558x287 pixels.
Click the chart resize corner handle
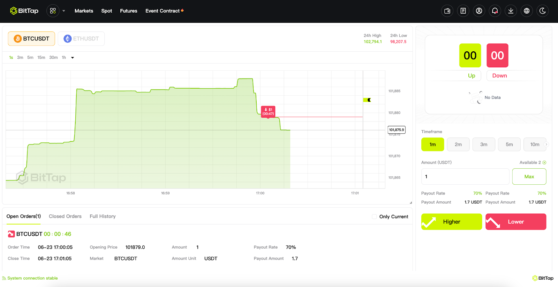coord(410,203)
